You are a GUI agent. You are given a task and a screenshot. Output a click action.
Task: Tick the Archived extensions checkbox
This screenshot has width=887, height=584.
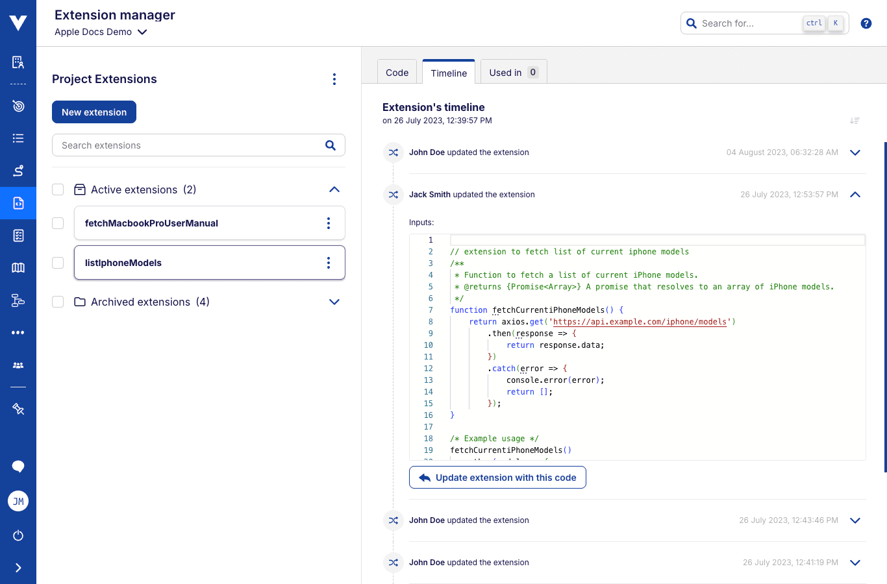(58, 302)
